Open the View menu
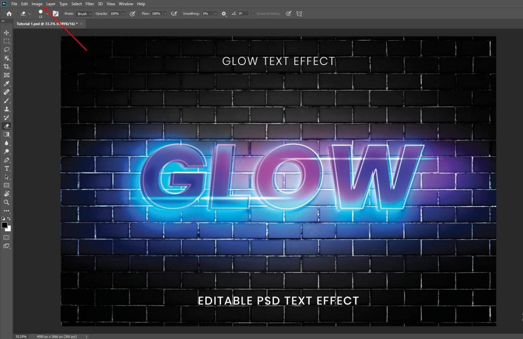Screen dimensions: 523x339 pos(111,4)
